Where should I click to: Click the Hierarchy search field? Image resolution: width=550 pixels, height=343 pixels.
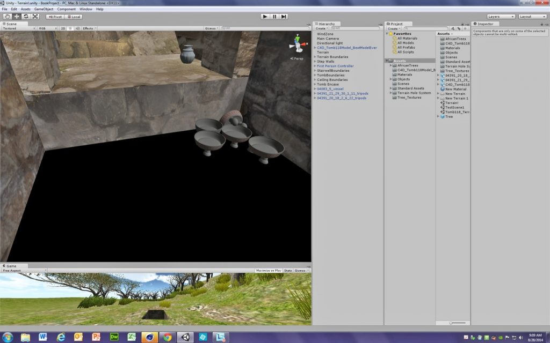[357, 28]
